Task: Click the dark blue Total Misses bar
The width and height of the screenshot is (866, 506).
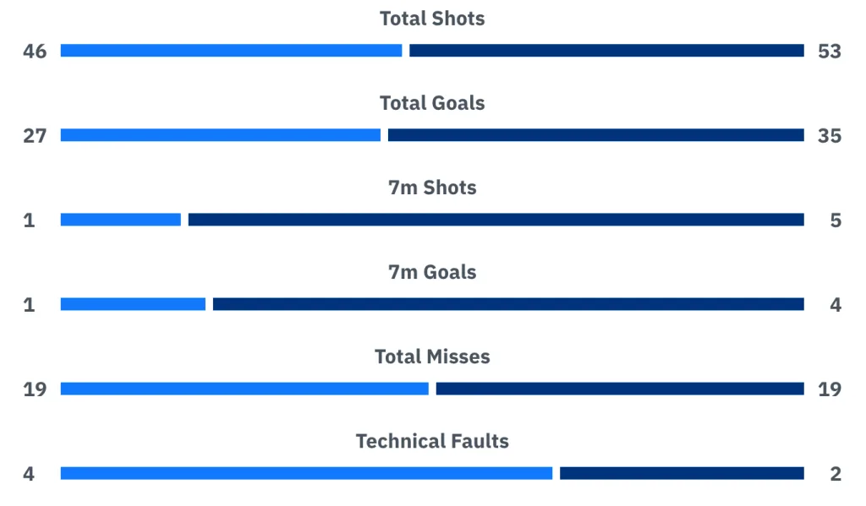Action: [620, 389]
